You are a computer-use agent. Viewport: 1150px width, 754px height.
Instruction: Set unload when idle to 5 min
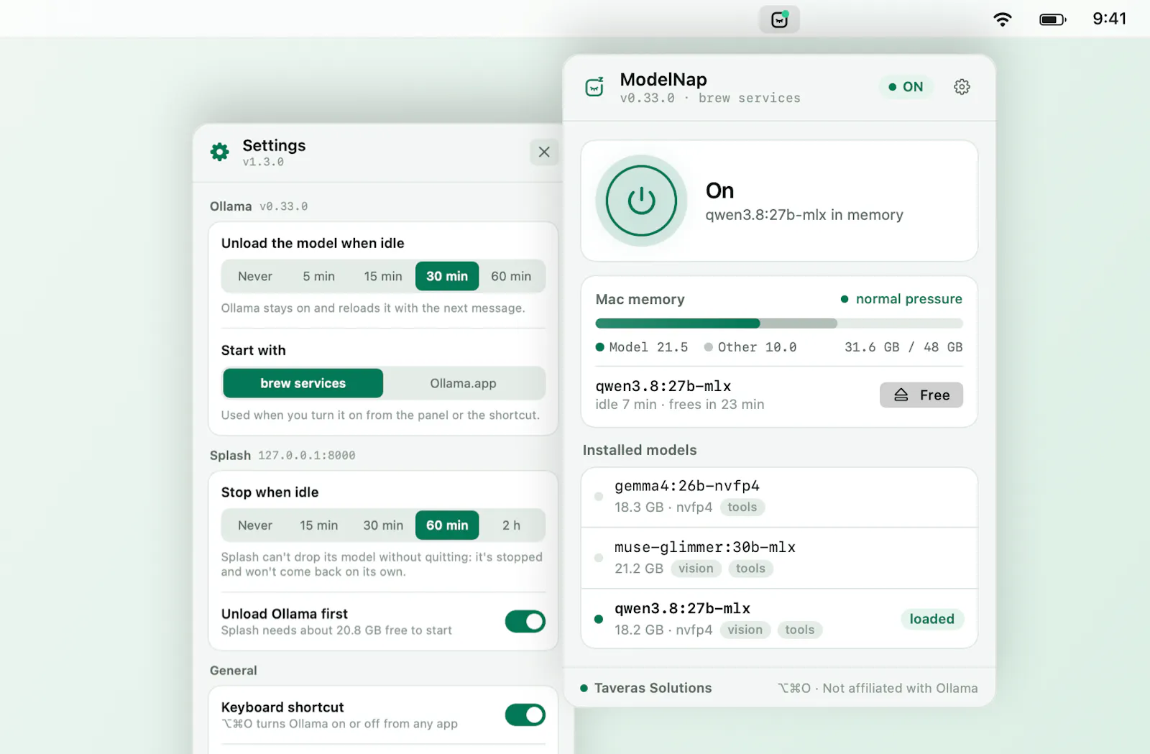[318, 276]
